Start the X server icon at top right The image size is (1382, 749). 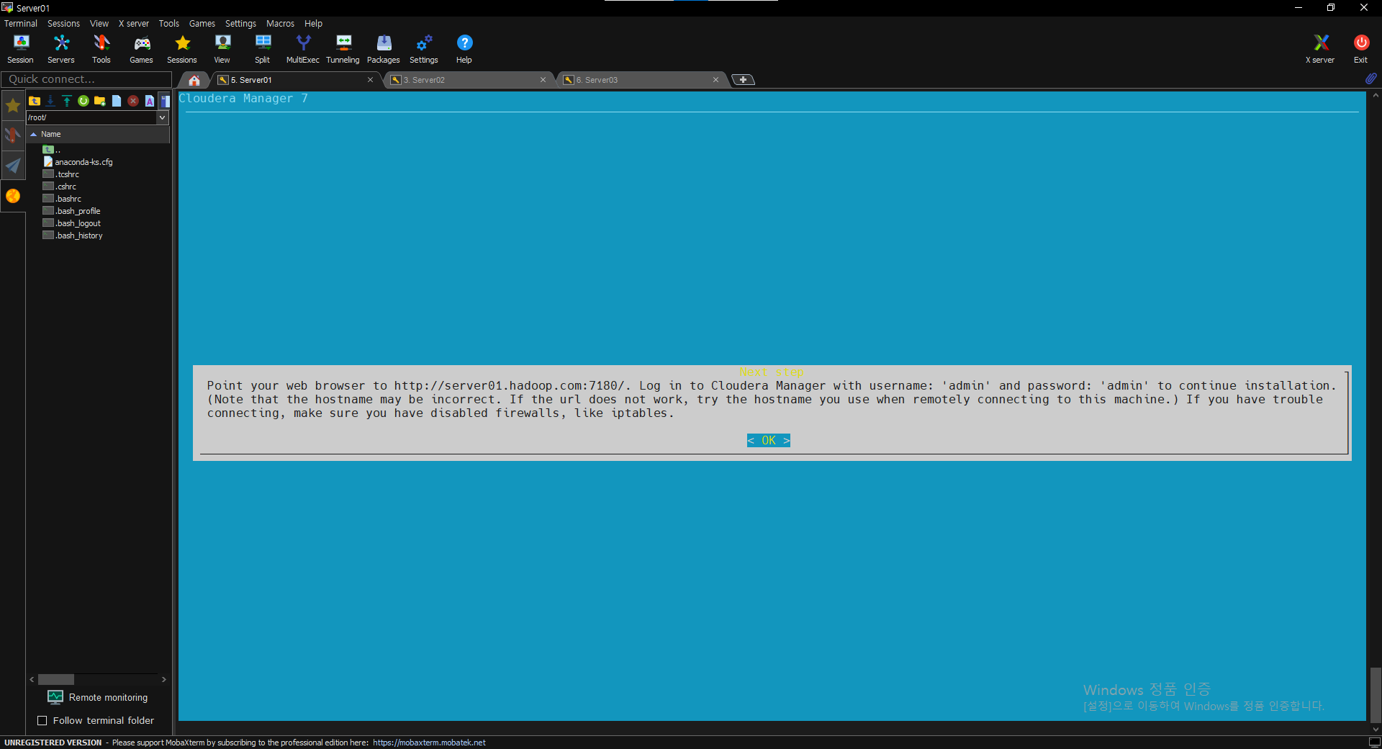click(1321, 49)
